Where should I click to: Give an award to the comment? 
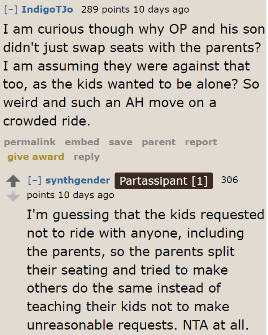tap(35, 157)
